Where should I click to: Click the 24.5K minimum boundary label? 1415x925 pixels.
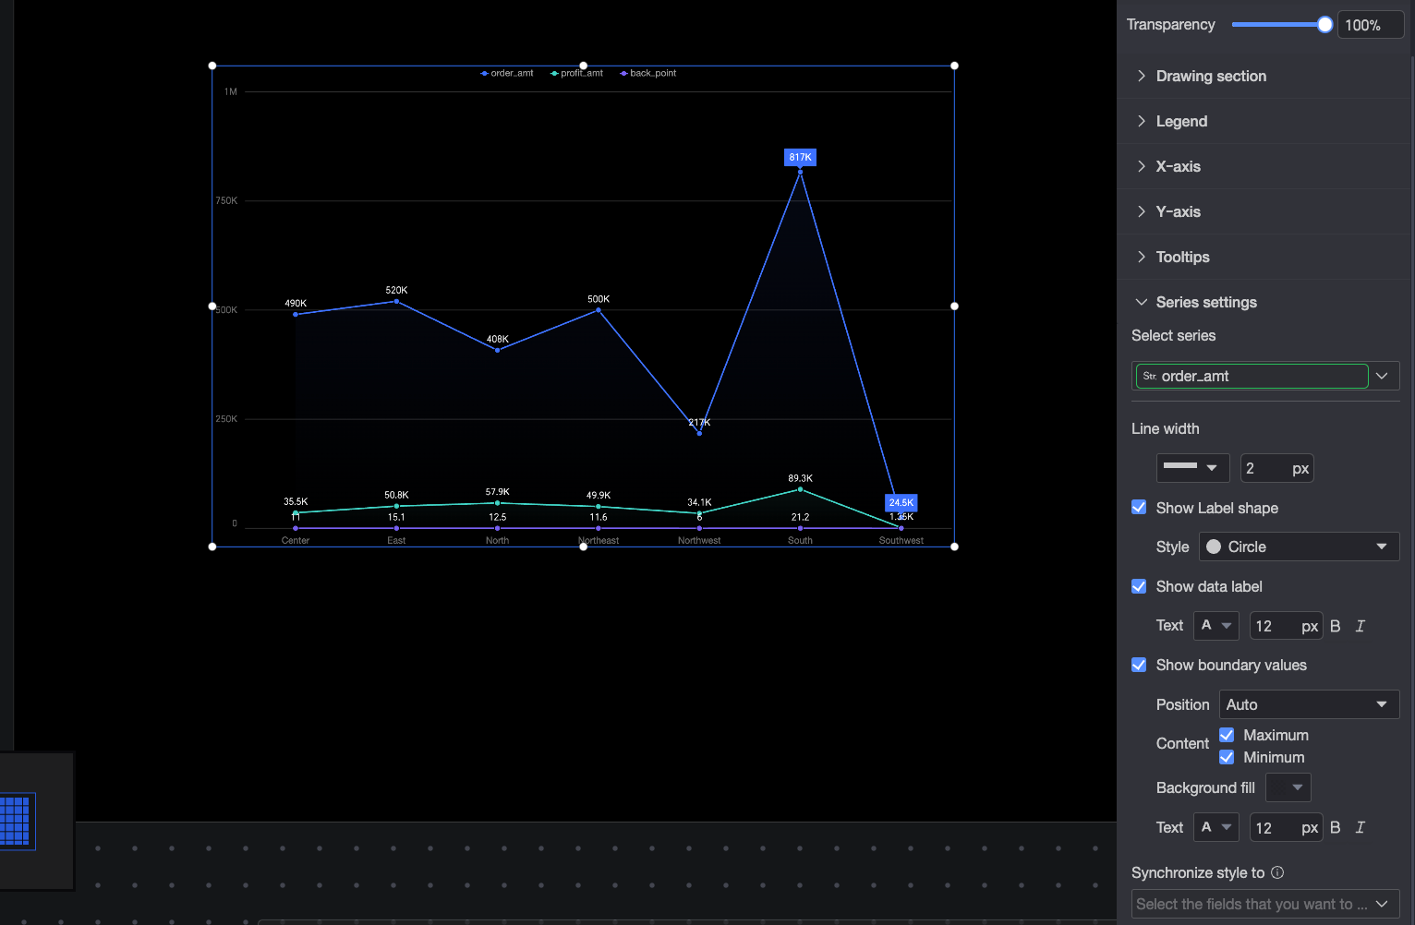tap(901, 503)
